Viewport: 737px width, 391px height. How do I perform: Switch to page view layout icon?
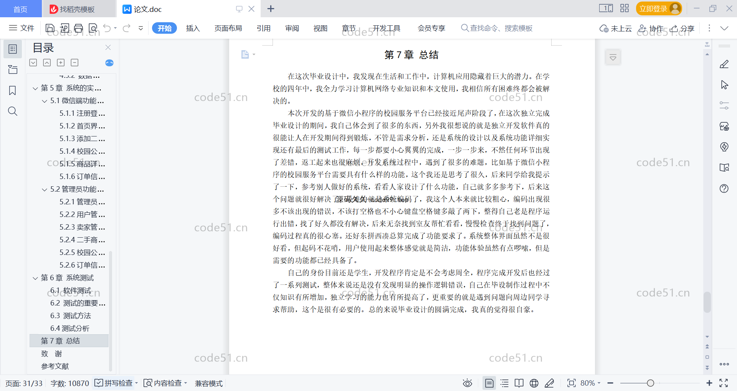click(489, 383)
